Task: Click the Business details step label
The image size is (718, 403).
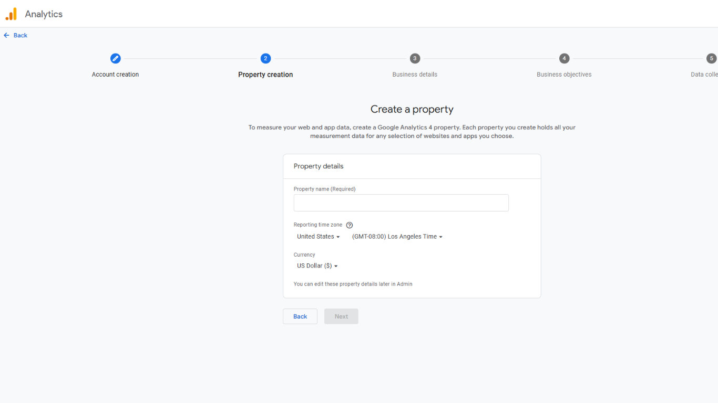Action: [x=415, y=74]
